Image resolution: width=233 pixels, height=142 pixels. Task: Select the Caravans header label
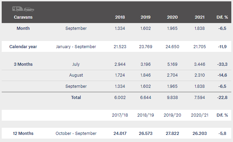tap(23, 17)
